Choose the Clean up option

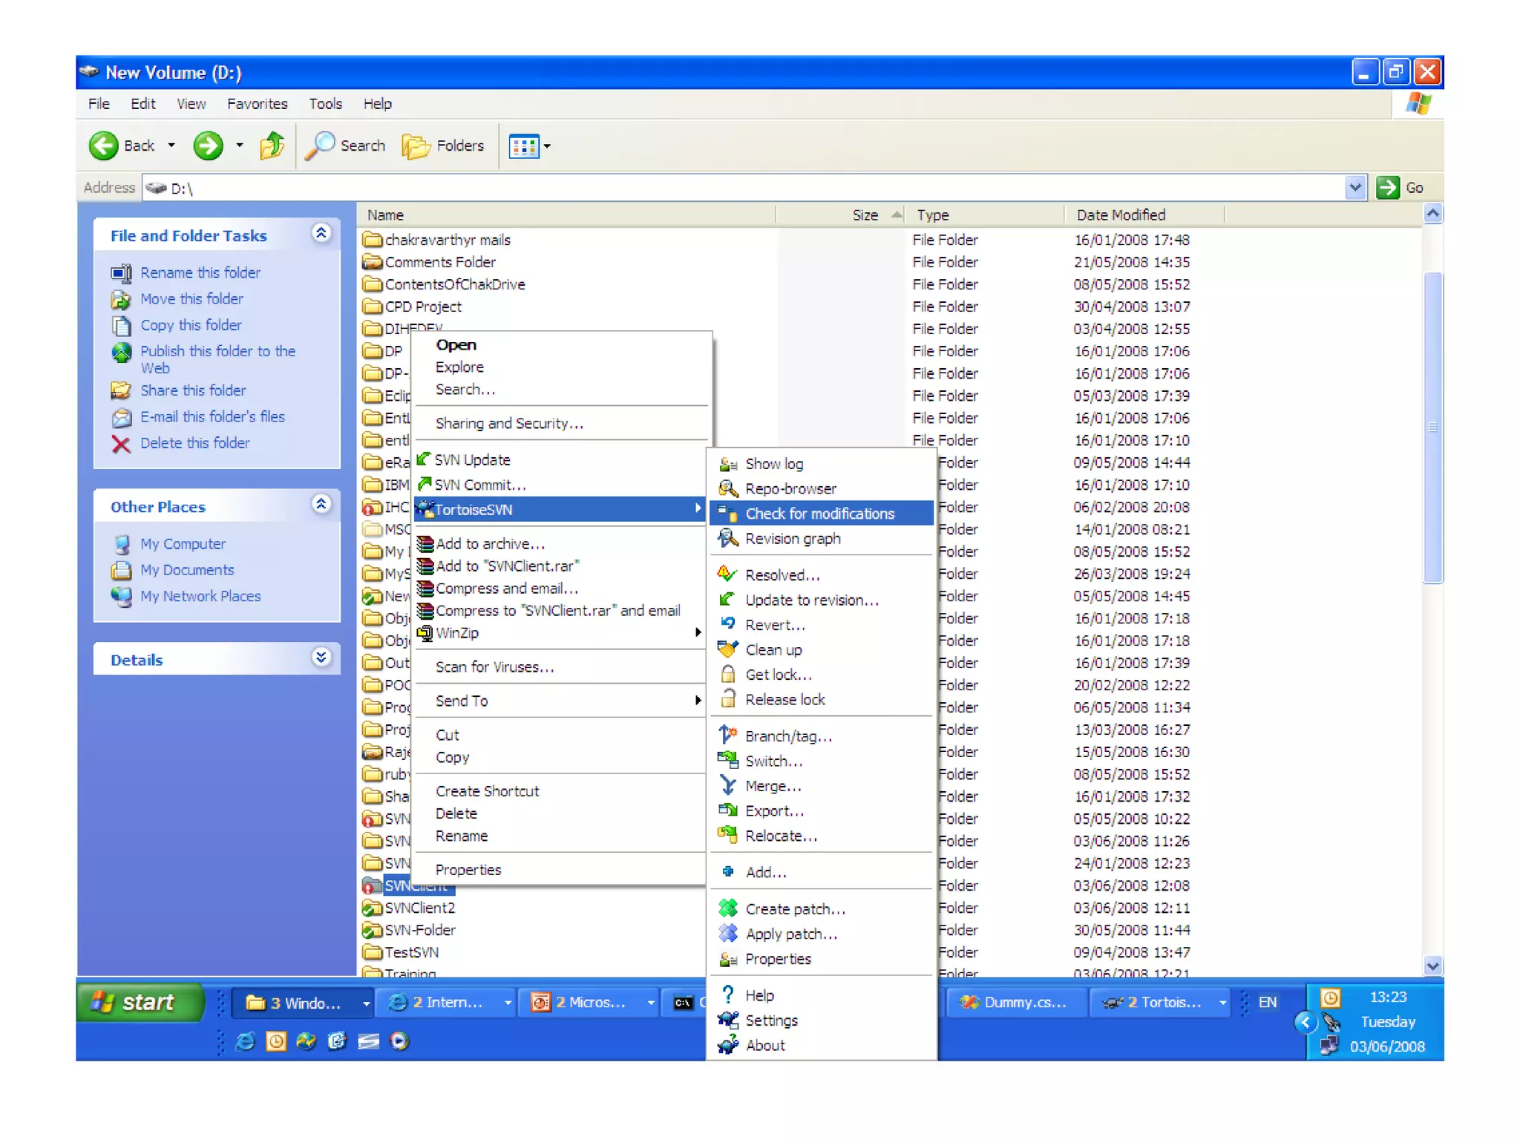pos(773,649)
